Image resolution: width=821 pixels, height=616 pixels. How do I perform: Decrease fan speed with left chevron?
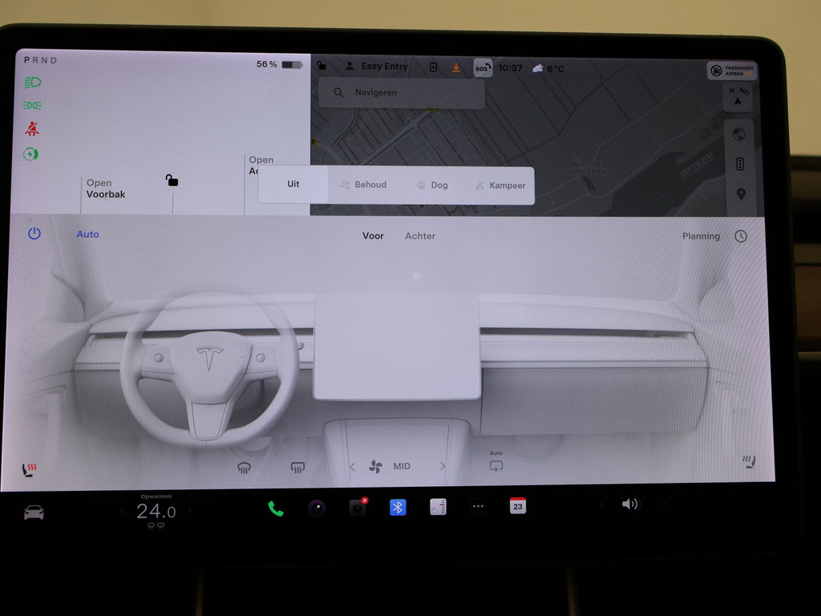click(351, 466)
